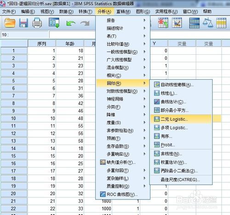The image size is (230, 215).
Task: Select the 神经网络 menu entry
Action: 123,99
